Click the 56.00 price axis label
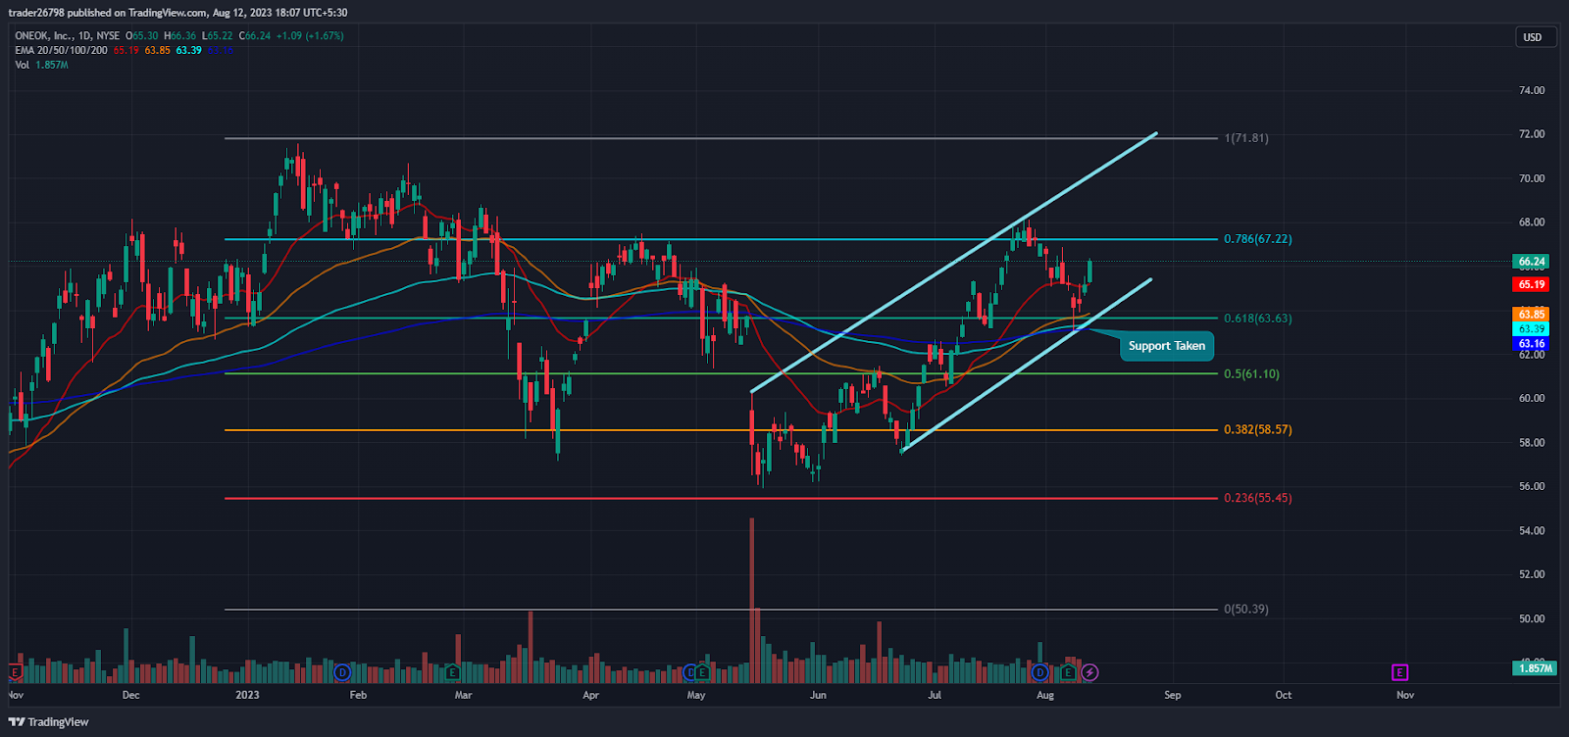The width and height of the screenshot is (1569, 737). [1532, 486]
